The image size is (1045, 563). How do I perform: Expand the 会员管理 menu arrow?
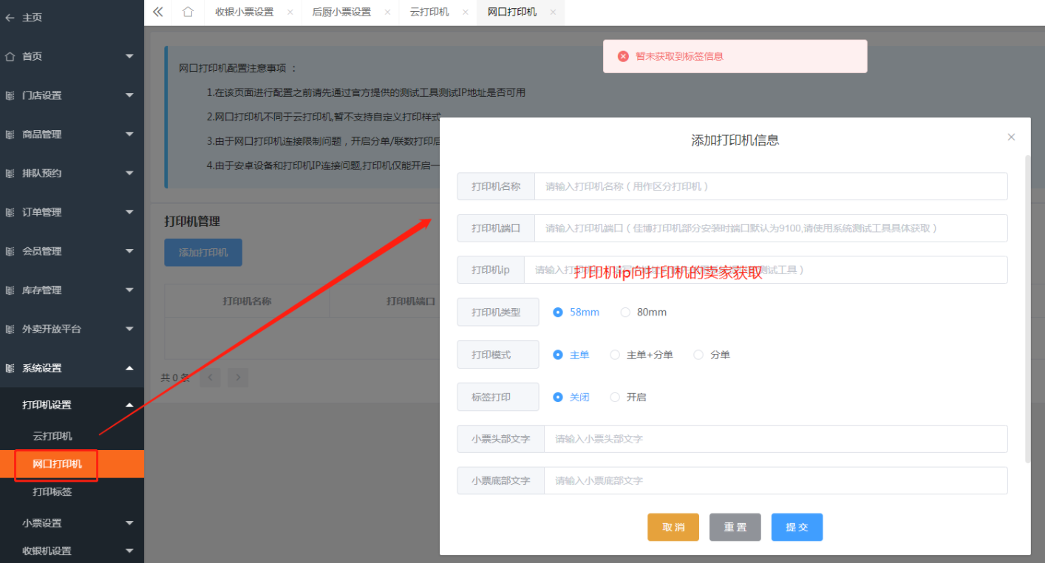(x=129, y=251)
